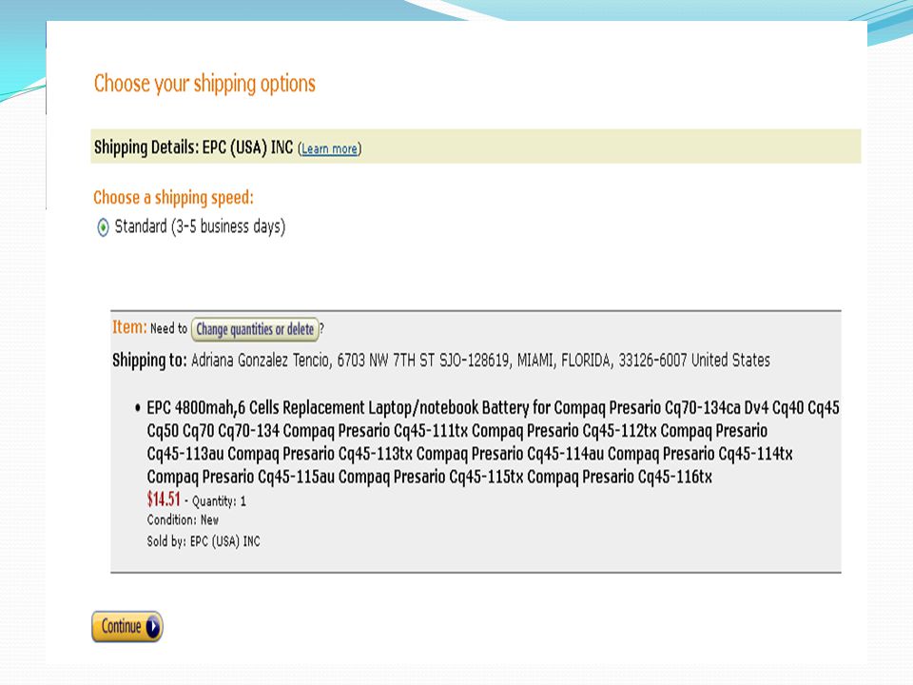
Task: Click the Quantity: 1 text
Action: (219, 501)
